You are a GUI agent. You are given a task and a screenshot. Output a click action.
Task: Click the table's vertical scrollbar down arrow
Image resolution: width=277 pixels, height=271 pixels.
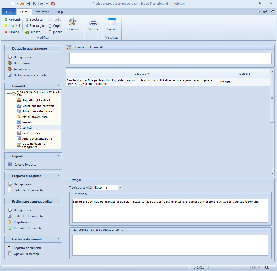[x=272, y=173]
